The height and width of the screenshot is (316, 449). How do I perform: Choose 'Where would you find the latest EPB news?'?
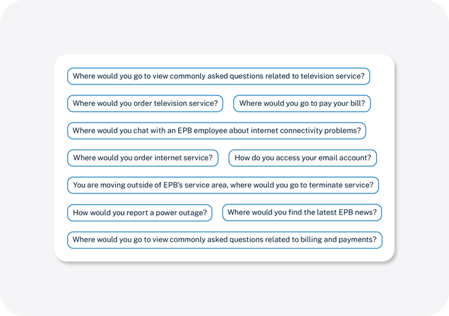pos(302,212)
